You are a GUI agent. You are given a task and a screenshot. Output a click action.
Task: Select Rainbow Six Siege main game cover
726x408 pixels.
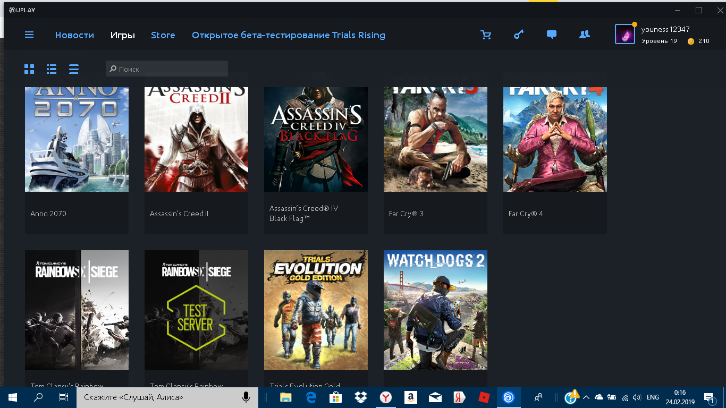click(x=77, y=310)
